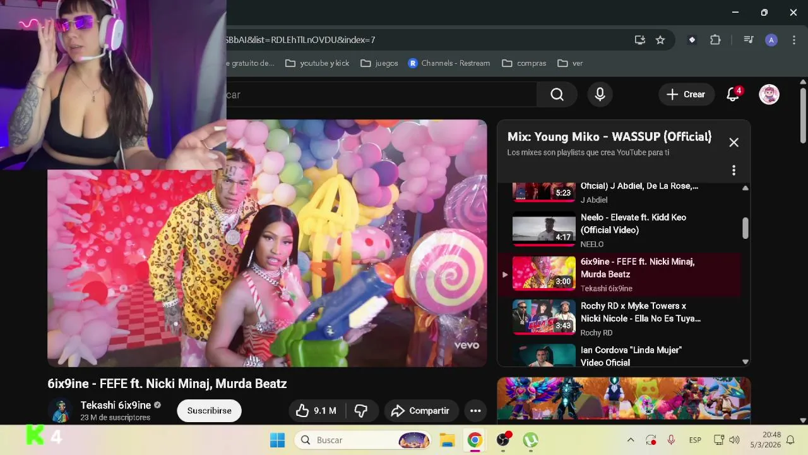Open the Chrome profile avatar A
Image resolution: width=808 pixels, height=455 pixels.
[x=771, y=40]
